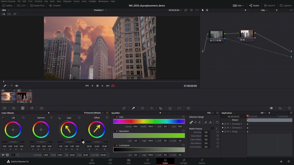Reset the Gain color wheel
This screenshot has width=294, height=165.
(80, 118)
